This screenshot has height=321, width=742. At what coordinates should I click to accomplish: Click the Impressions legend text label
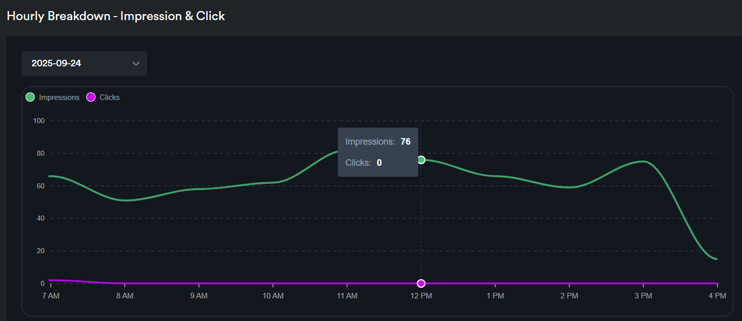59,97
